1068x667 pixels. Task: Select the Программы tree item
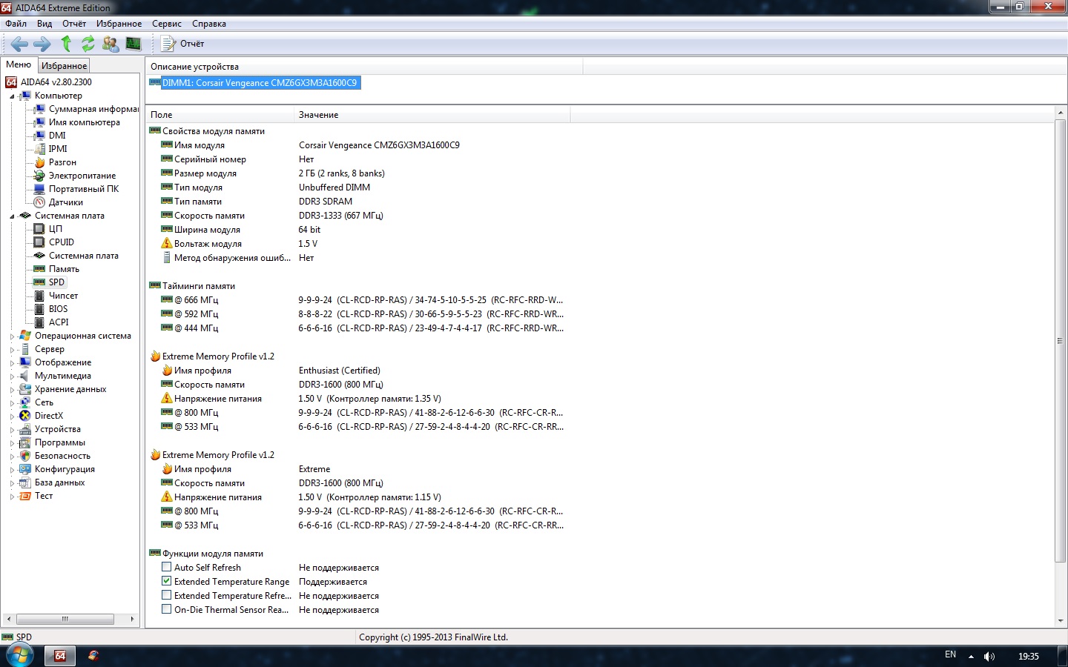coord(60,442)
